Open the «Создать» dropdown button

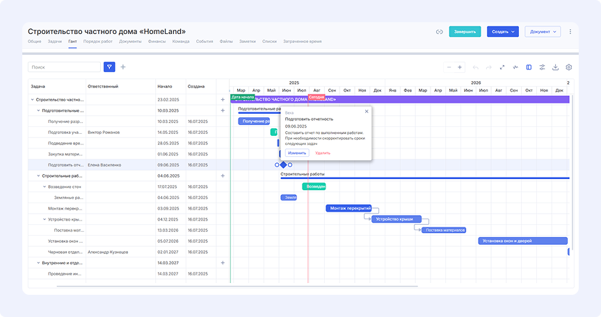(x=502, y=31)
